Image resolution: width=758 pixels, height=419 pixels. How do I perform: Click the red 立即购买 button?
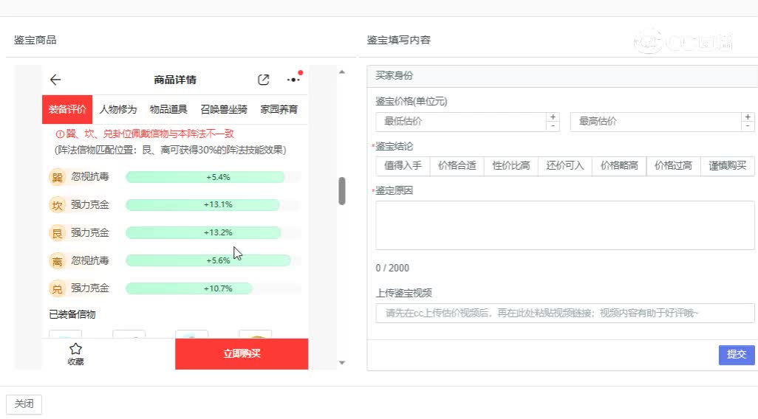click(x=242, y=354)
